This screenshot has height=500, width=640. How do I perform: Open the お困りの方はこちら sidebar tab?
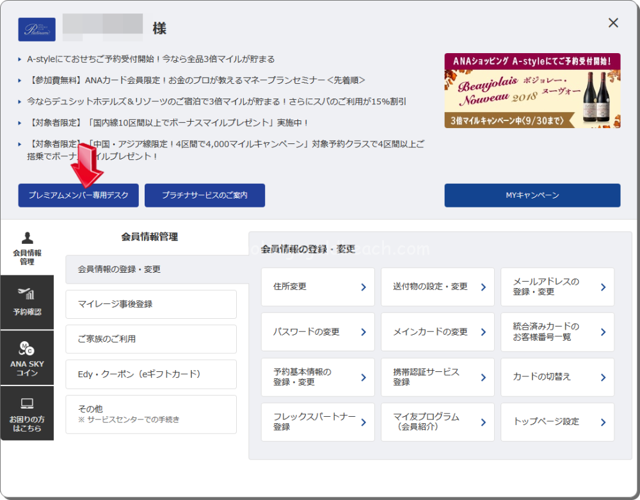tap(27, 413)
